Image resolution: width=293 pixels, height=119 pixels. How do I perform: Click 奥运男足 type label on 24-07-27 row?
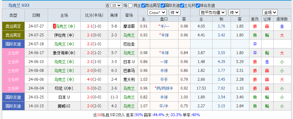[13, 26]
